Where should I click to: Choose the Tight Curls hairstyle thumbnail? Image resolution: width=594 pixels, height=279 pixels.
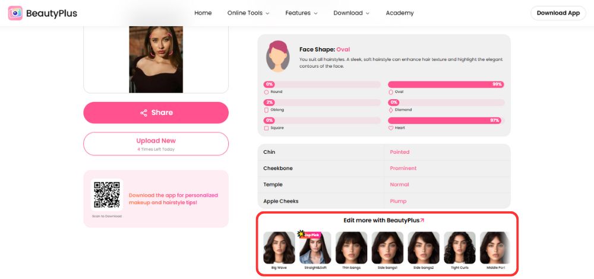(460, 248)
